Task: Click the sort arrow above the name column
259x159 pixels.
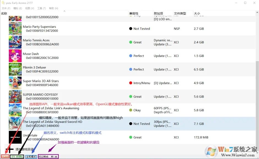Action: click(64, 11)
